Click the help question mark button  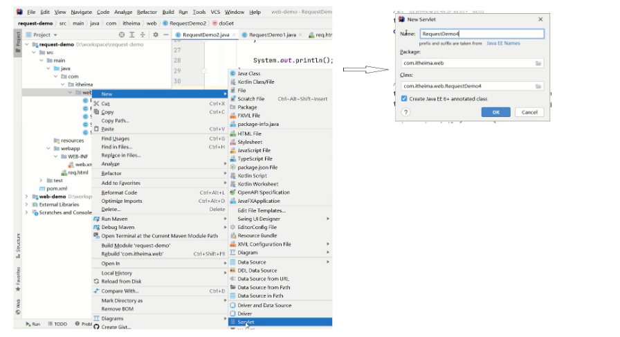[x=405, y=112]
